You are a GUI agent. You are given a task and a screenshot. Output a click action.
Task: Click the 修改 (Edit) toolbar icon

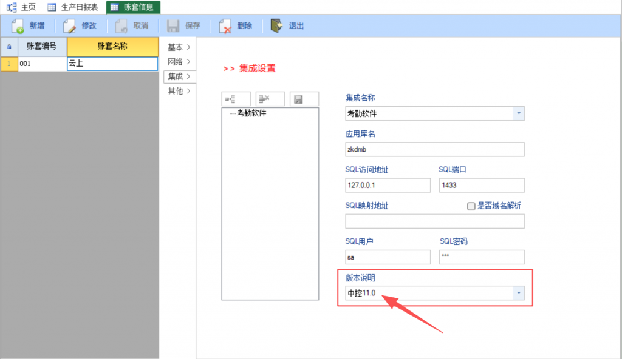pos(70,26)
